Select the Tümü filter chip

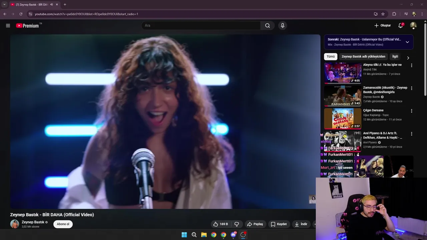pos(331,57)
